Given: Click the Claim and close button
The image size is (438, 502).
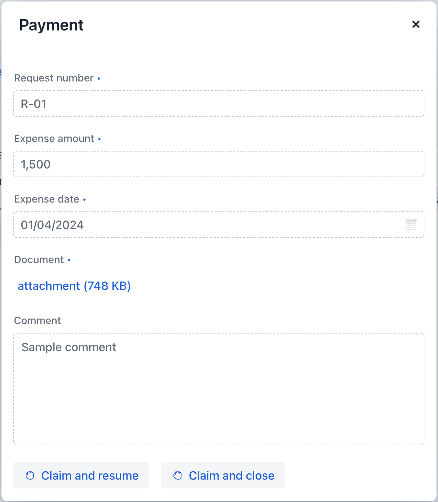Looking at the screenshot, I should point(223,475).
